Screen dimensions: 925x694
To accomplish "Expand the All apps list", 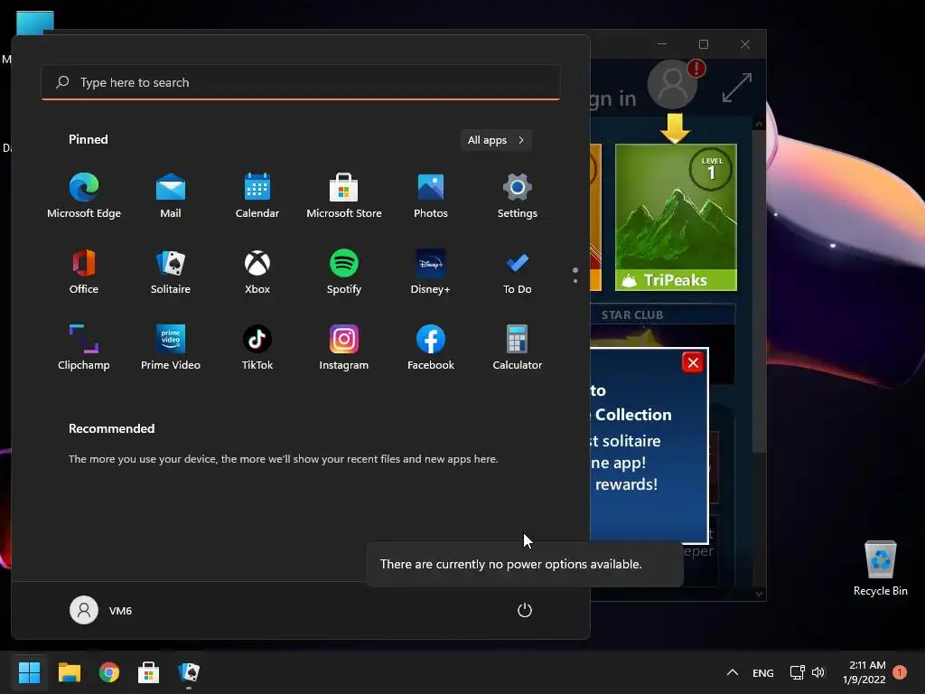I will pos(496,140).
